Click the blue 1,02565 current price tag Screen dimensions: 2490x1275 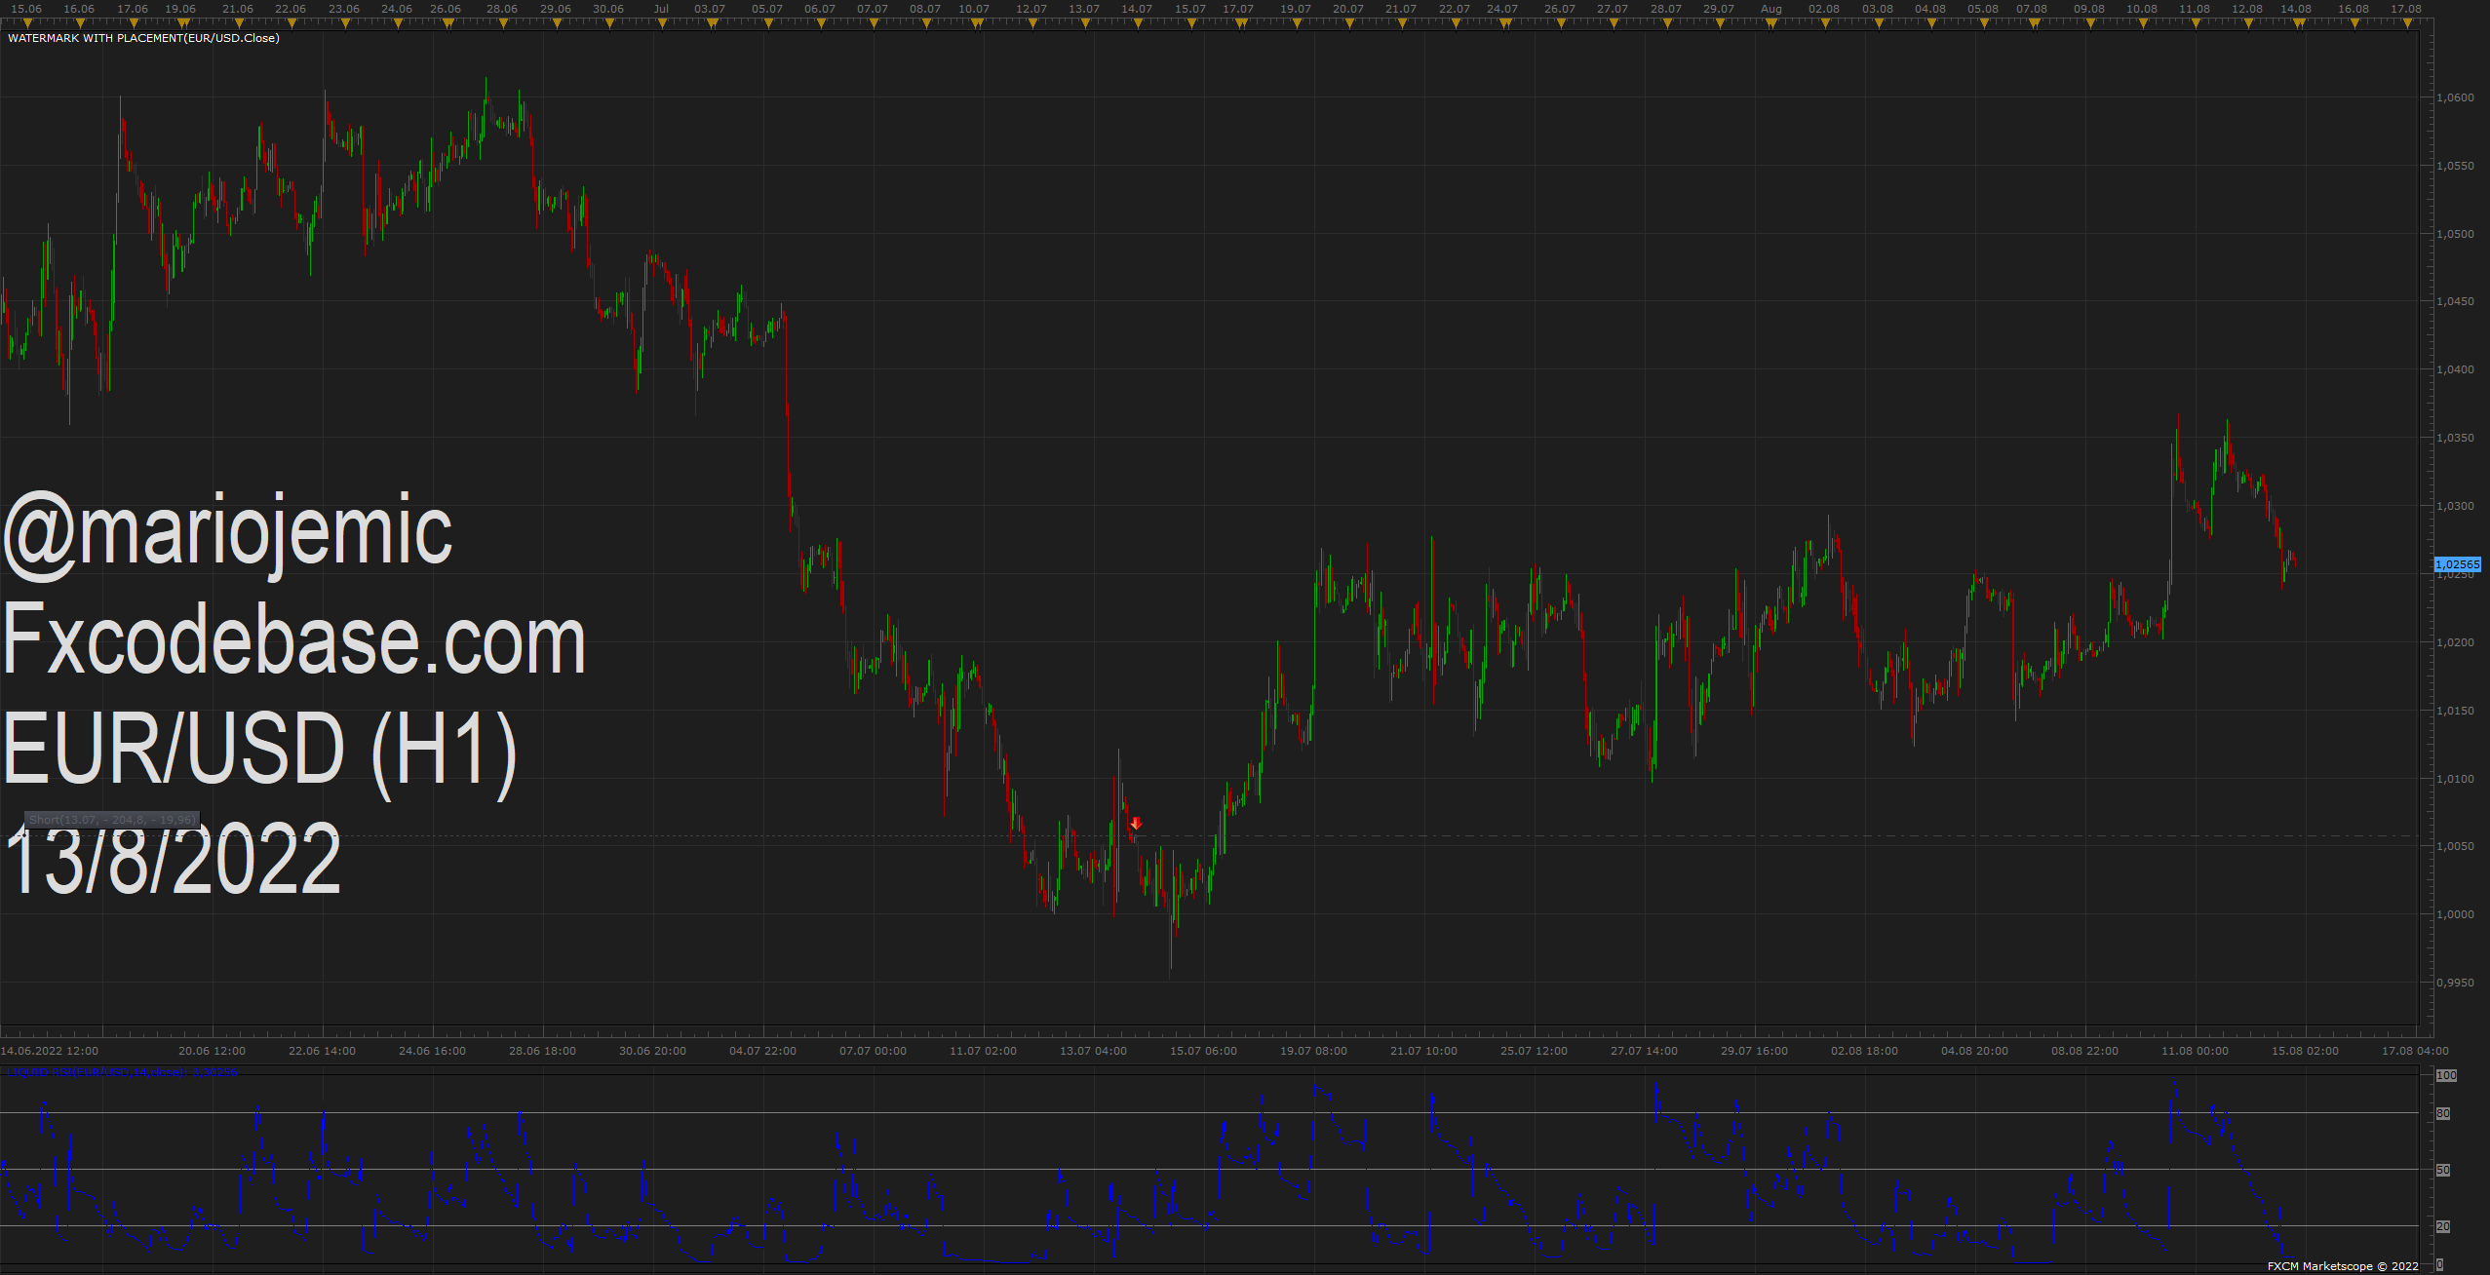pos(2457,564)
